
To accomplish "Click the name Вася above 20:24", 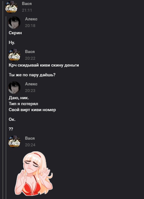I will (x=30, y=138).
